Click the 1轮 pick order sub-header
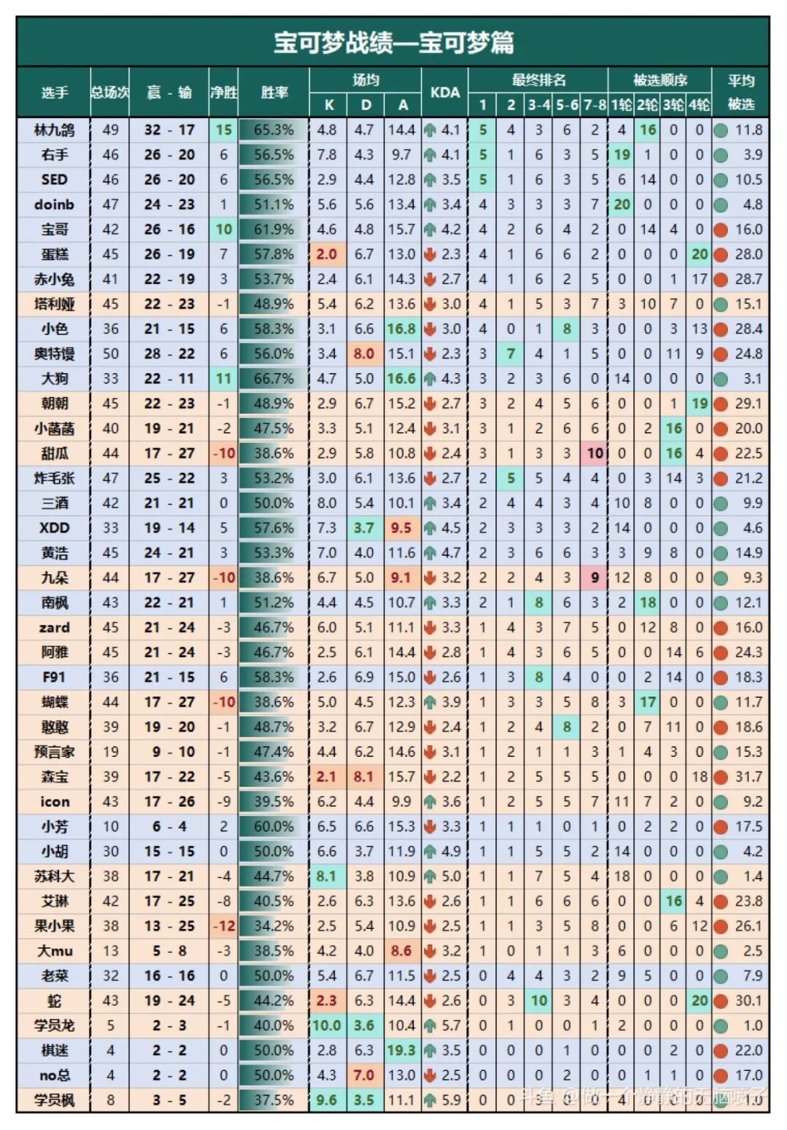The width and height of the screenshot is (787, 1130). [622, 105]
